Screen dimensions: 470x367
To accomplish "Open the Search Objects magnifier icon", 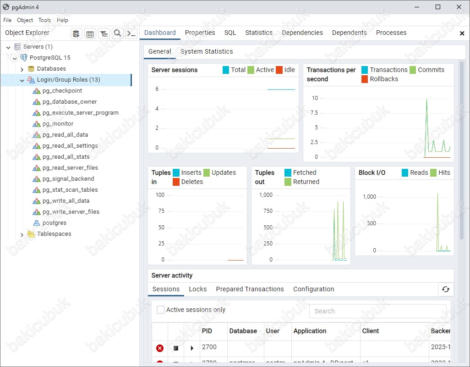I will click(x=117, y=33).
